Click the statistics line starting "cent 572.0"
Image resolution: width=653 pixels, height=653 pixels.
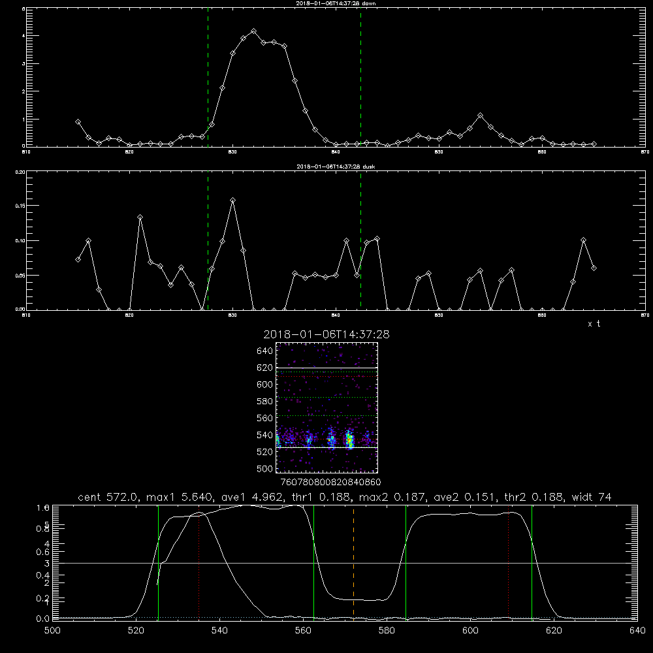pyautogui.click(x=344, y=497)
